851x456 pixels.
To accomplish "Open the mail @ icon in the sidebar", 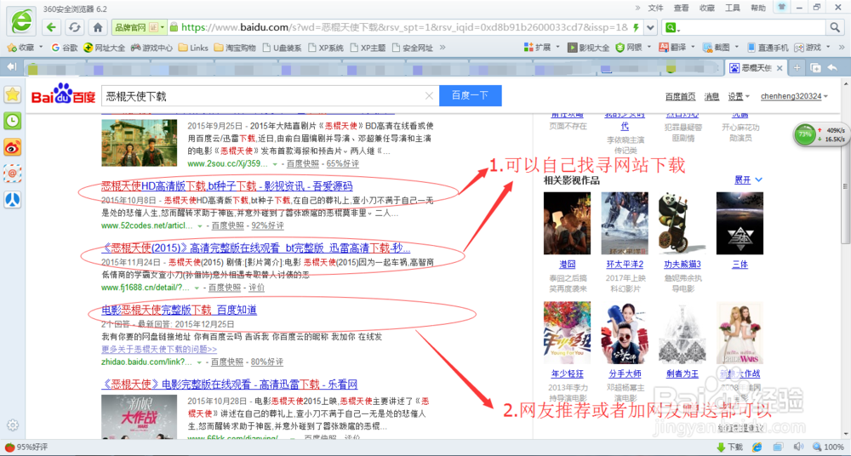I will 13,174.
